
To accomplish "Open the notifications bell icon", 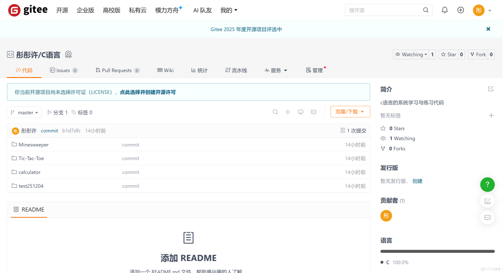I will click(444, 10).
